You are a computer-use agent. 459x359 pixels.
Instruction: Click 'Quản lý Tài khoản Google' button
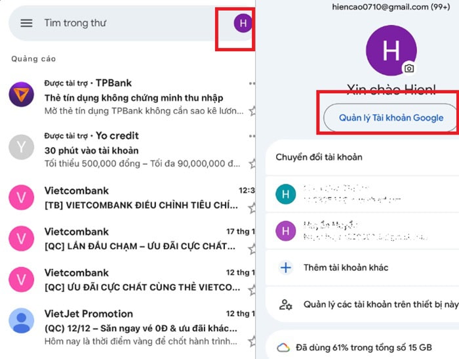point(391,117)
